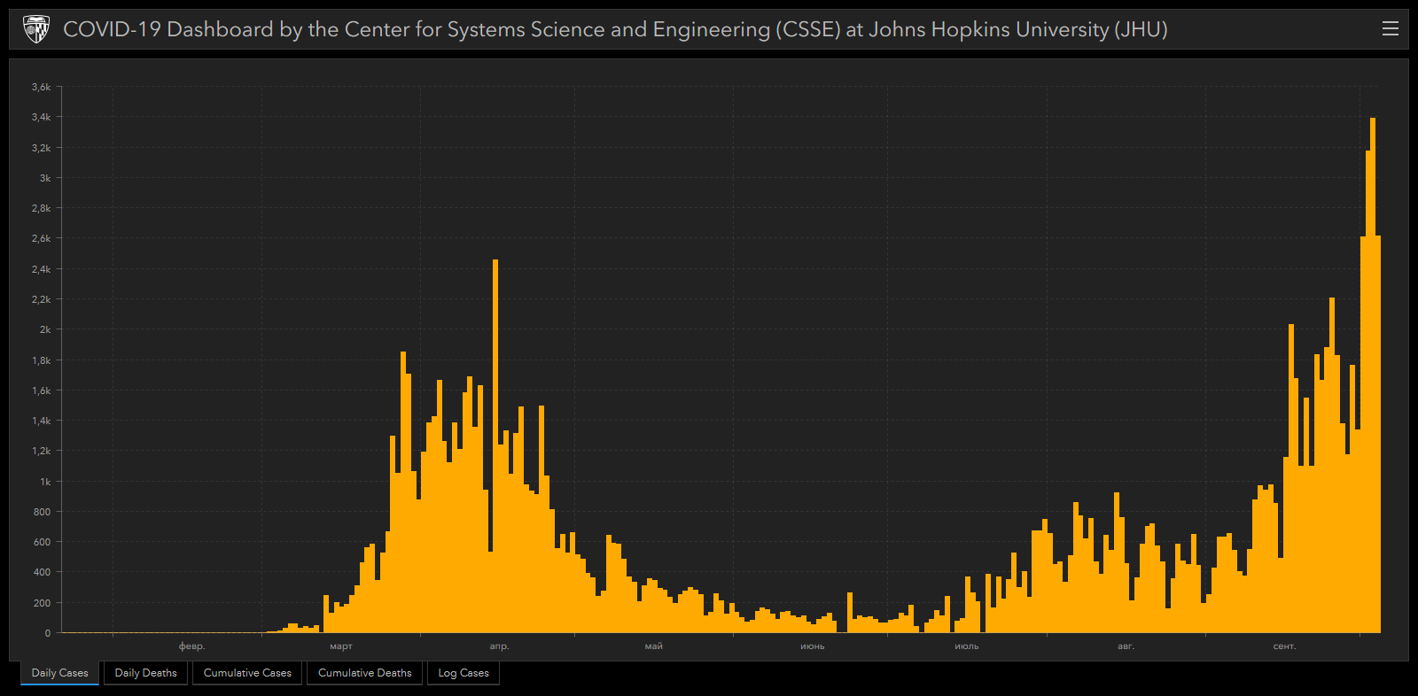This screenshot has width=1418, height=696.
Task: Open the hamburger menu in the header
Action: [1390, 29]
